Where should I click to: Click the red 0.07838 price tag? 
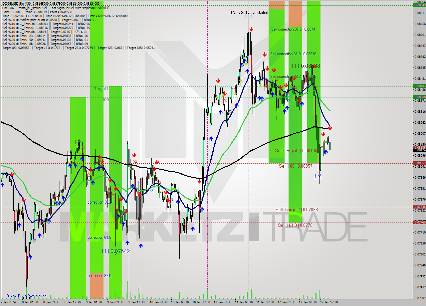[x=419, y=207]
